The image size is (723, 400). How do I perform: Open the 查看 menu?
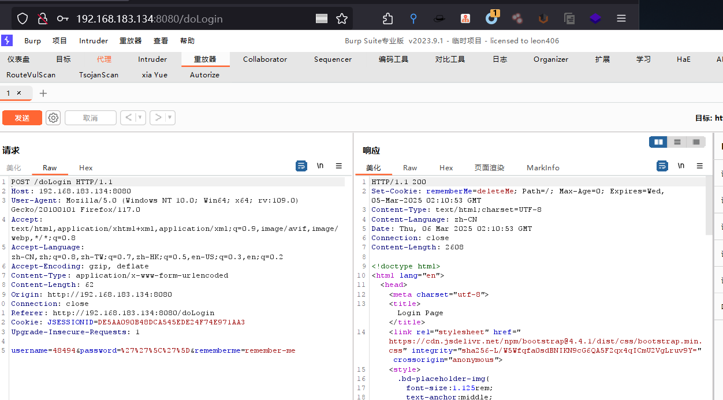(161, 41)
